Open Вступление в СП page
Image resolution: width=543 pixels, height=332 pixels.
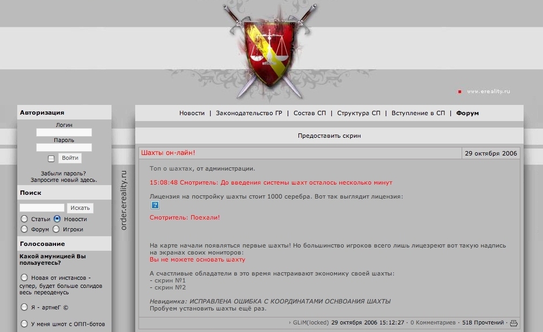point(418,113)
